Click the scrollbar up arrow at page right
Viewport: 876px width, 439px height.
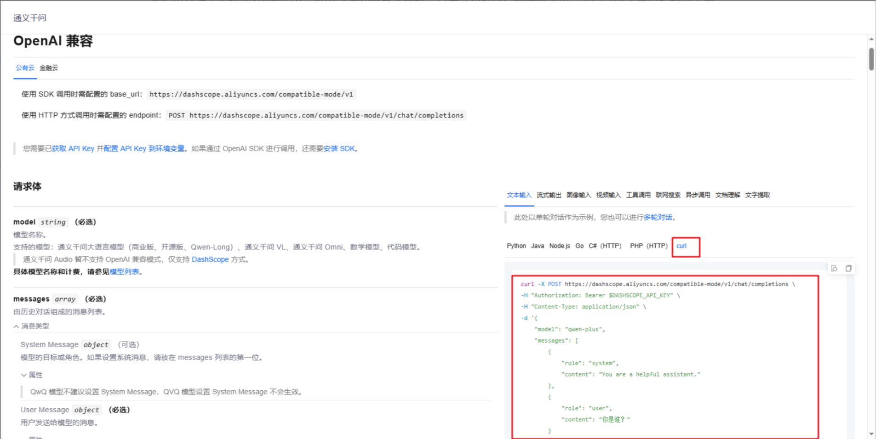tap(871, 39)
